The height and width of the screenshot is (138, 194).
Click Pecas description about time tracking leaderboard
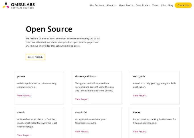[155, 121]
